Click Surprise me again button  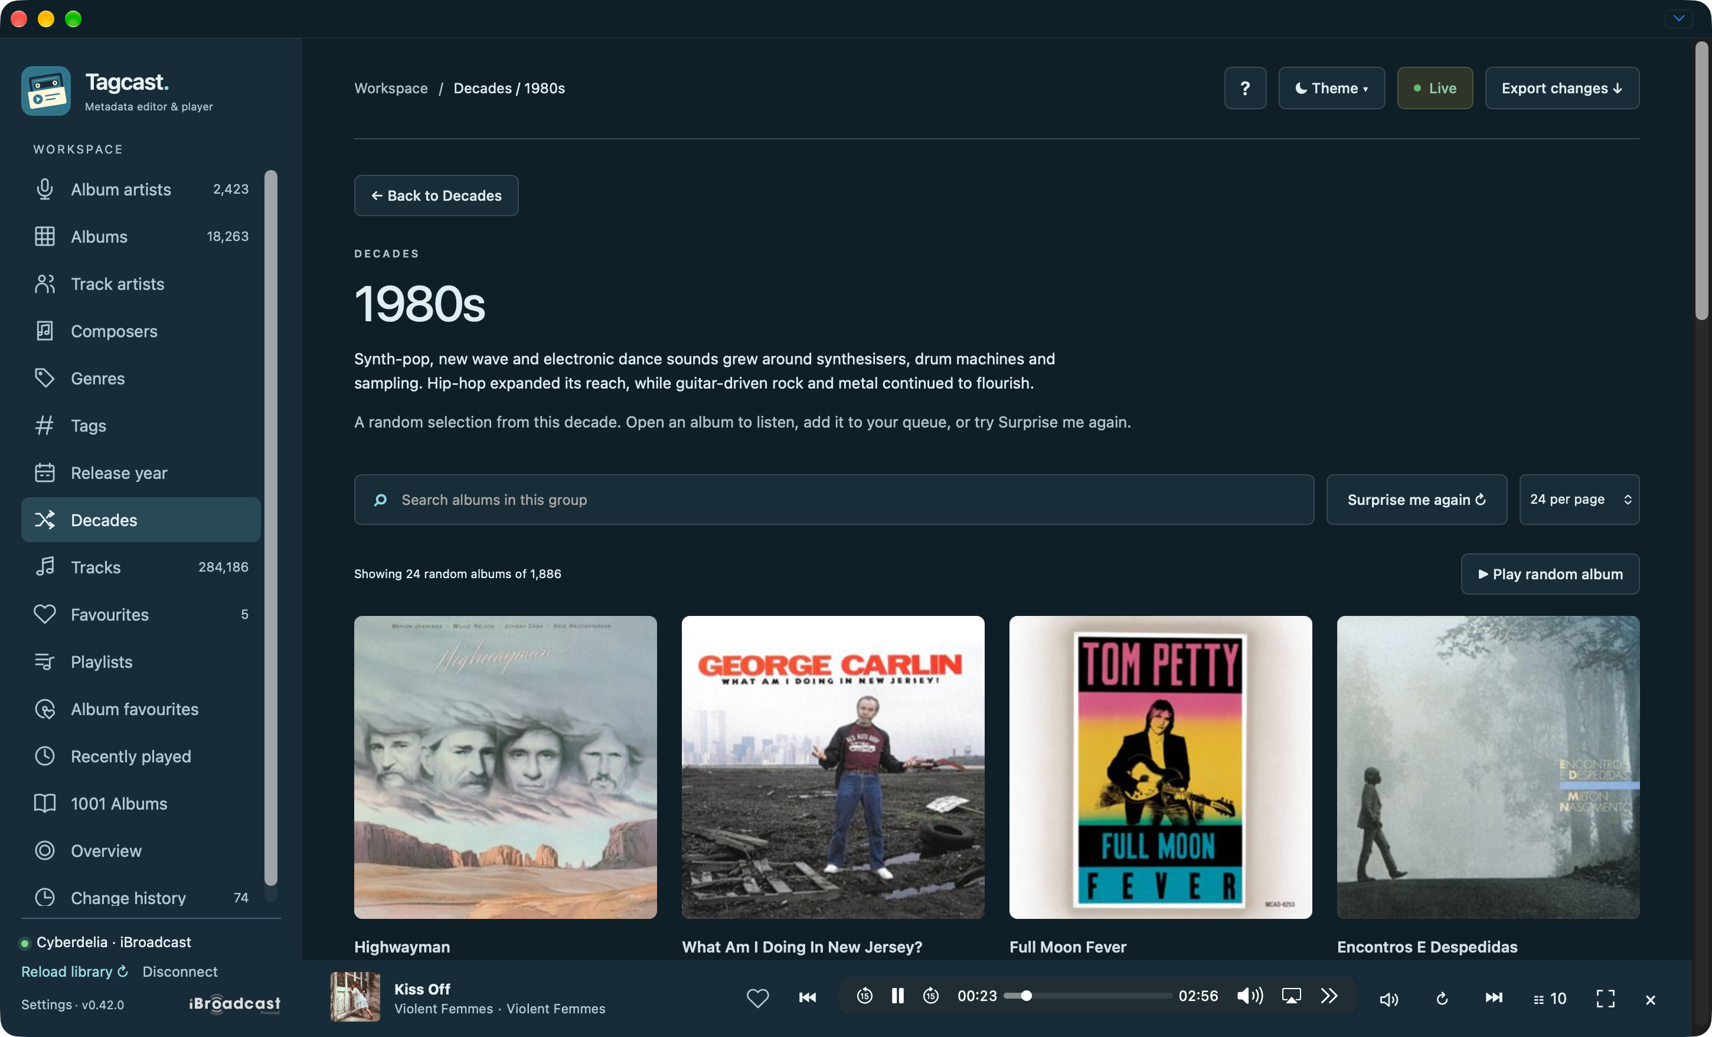tap(1416, 500)
